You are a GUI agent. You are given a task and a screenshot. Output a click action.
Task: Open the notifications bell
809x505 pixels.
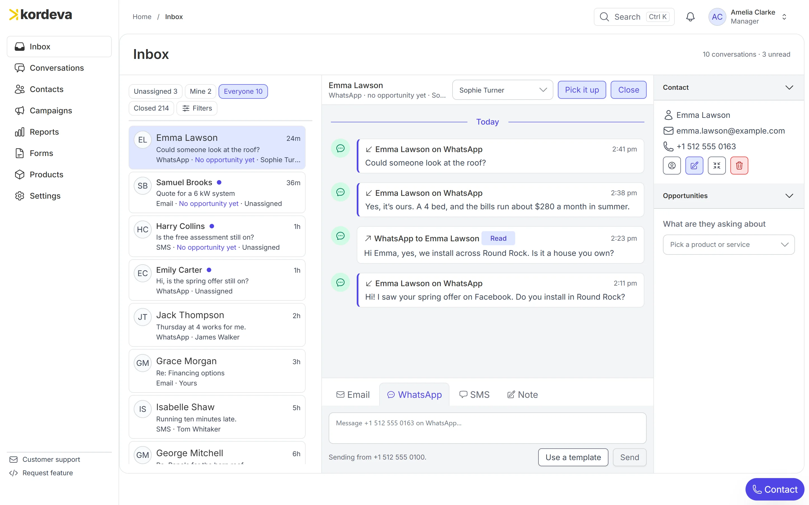click(690, 17)
